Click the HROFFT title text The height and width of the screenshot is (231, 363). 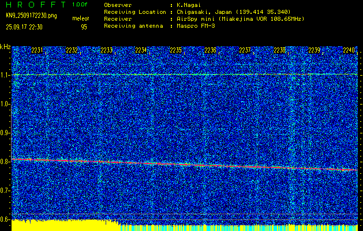click(36, 5)
